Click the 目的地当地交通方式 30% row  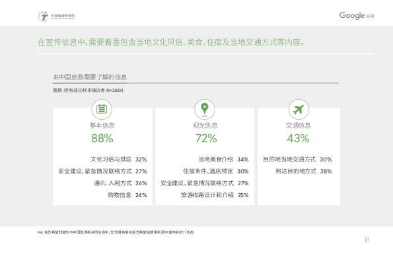tap(297, 159)
